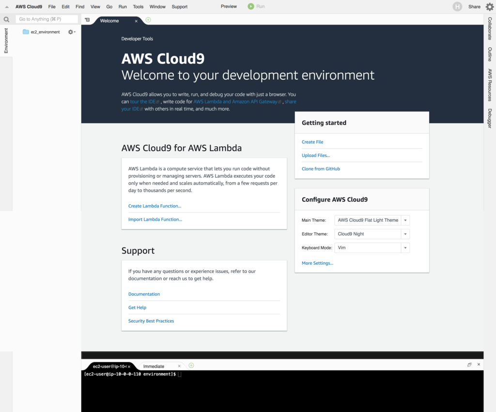The width and height of the screenshot is (496, 412).
Task: Open the AWS Cloud9 menu
Action: pyautogui.click(x=29, y=7)
